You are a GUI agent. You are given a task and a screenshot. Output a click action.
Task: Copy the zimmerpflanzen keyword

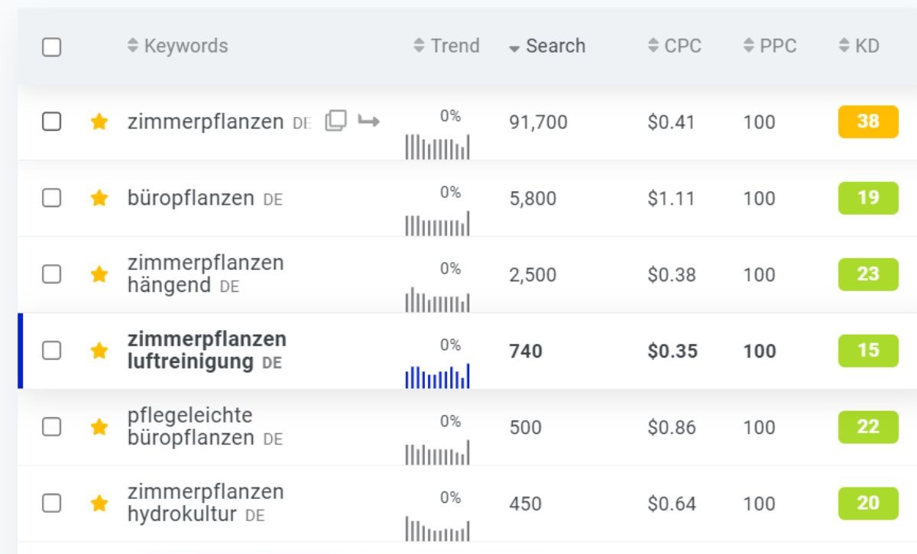(x=335, y=121)
